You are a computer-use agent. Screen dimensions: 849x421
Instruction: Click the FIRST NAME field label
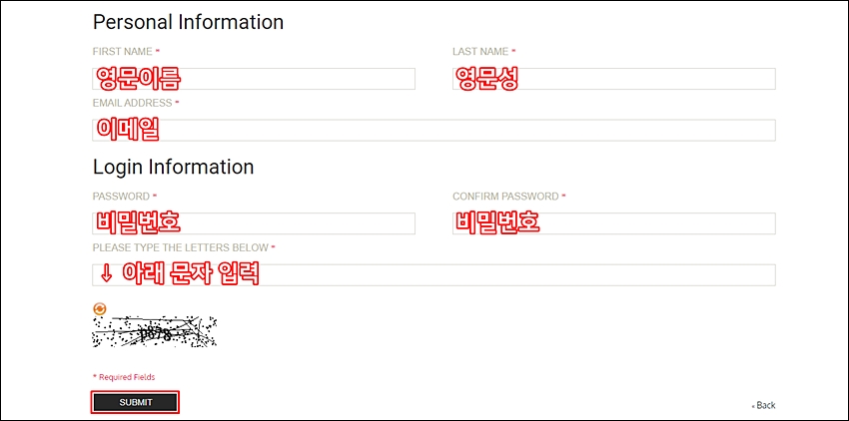(x=123, y=52)
